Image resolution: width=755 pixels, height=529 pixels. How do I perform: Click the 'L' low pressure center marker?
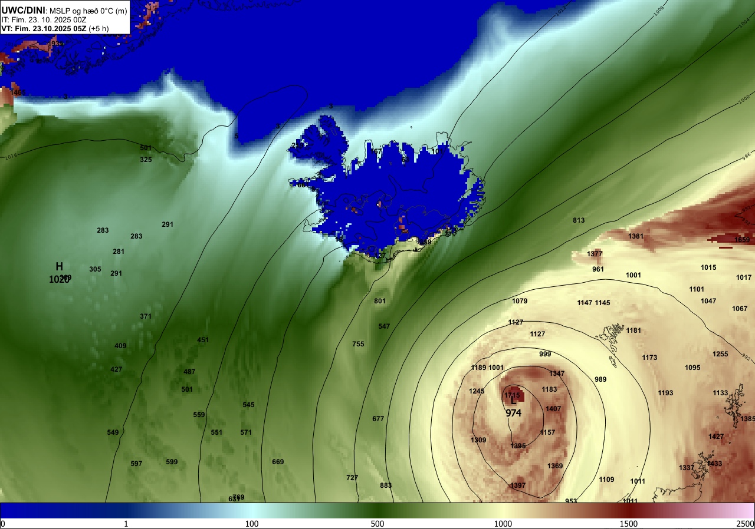(514, 401)
